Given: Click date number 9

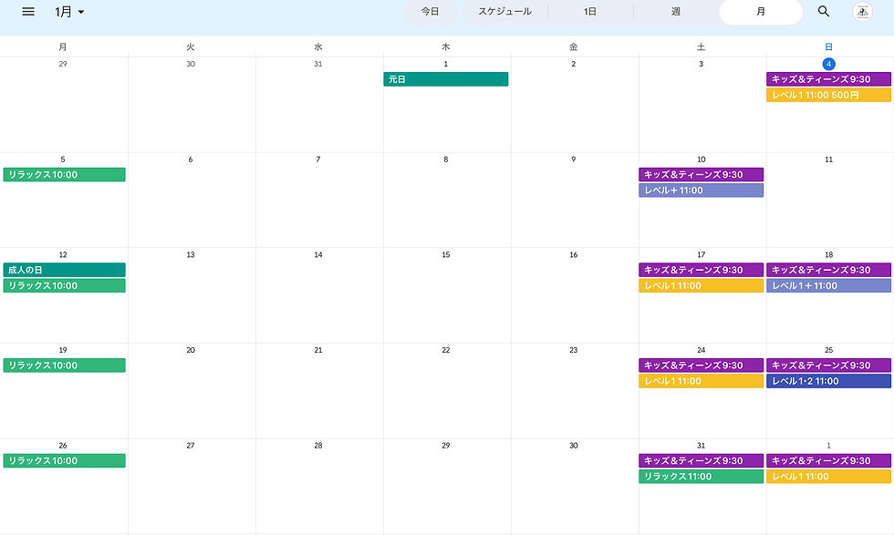Looking at the screenshot, I should (574, 159).
